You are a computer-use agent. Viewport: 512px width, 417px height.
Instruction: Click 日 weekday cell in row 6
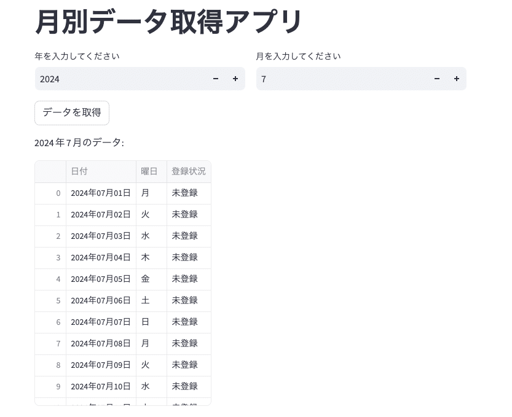(151, 322)
